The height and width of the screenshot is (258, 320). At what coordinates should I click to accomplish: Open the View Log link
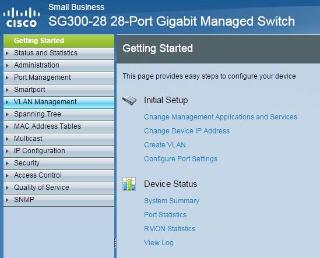(x=159, y=243)
